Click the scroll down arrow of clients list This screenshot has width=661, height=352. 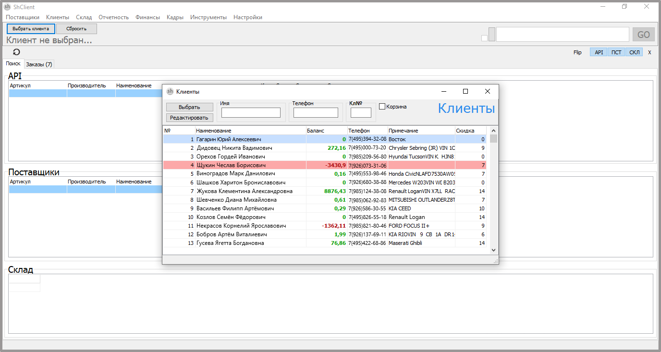493,250
